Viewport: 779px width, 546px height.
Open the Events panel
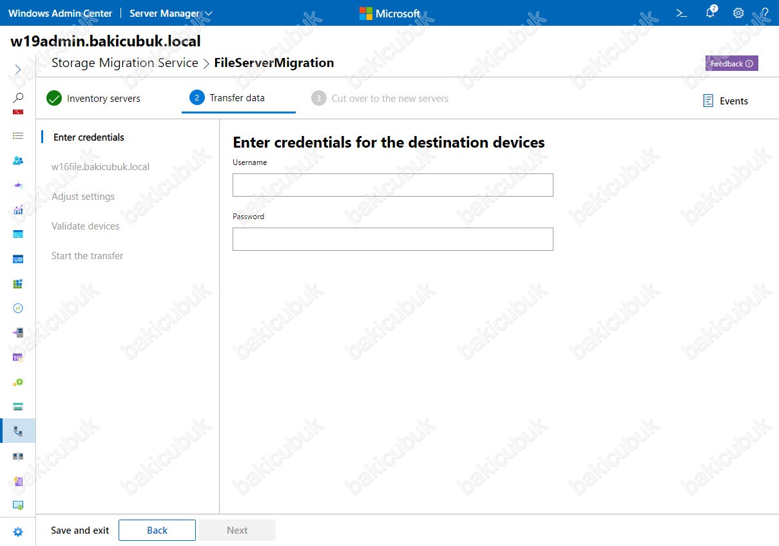pyautogui.click(x=726, y=101)
